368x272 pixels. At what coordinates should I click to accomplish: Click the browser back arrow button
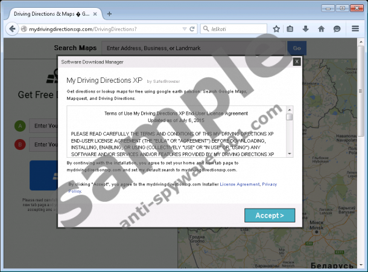pyautogui.click(x=11, y=28)
